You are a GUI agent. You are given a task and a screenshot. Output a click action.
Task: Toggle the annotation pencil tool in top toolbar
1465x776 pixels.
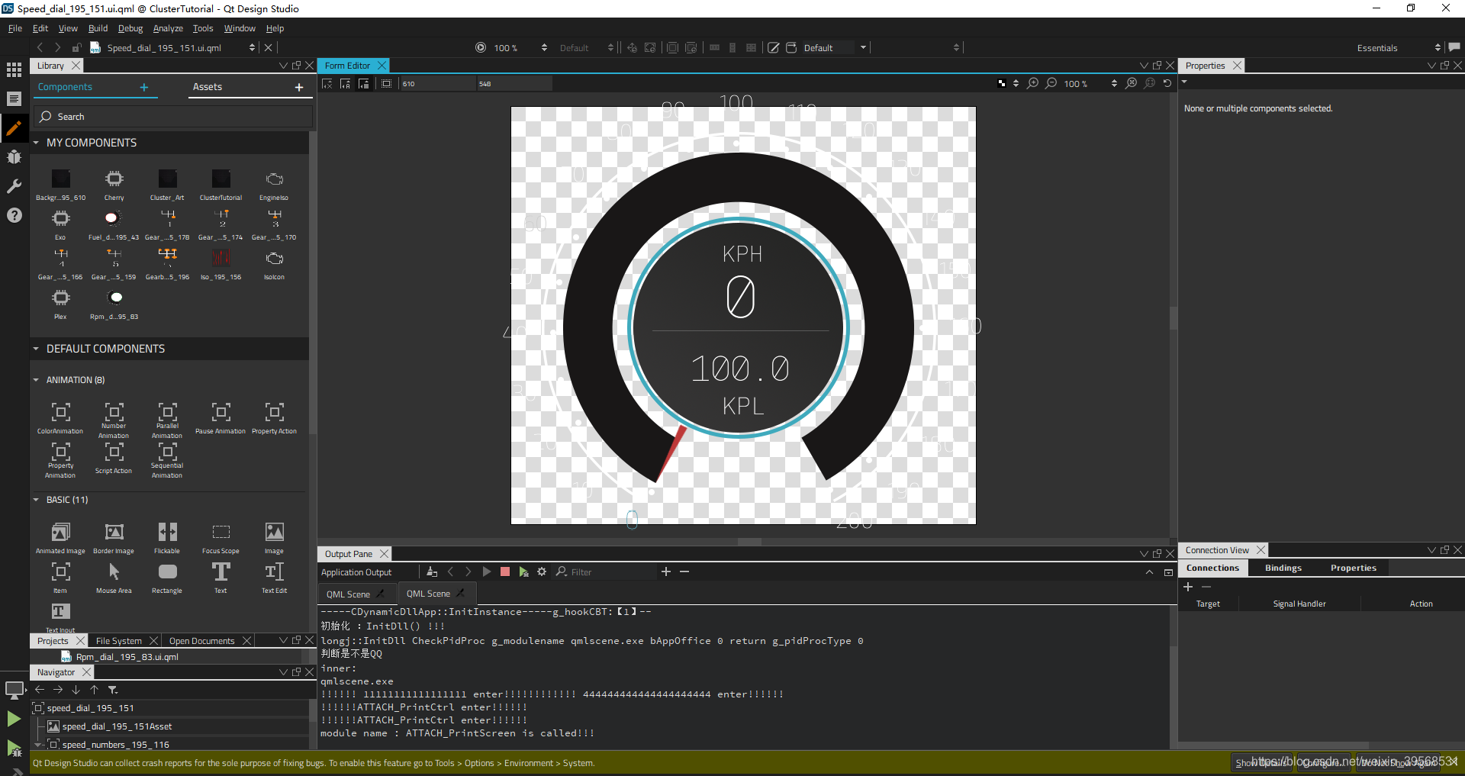pos(773,47)
